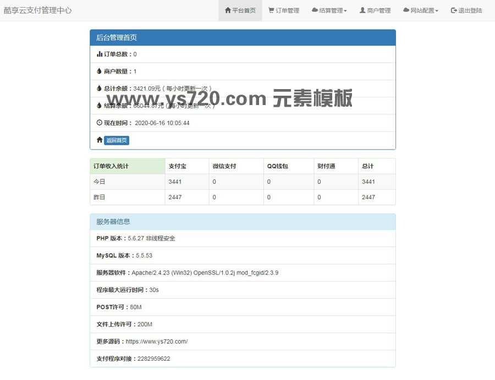
Task: Go to 订单管理 in navigation
Action: click(283, 10)
